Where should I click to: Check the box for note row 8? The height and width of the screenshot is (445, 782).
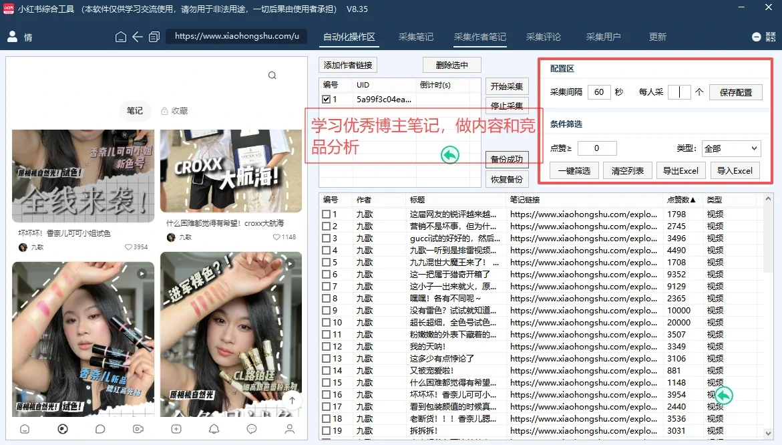326,298
